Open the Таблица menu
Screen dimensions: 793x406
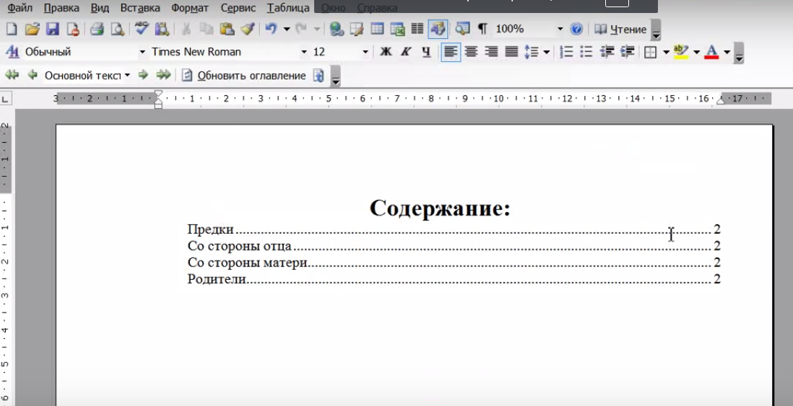288,8
